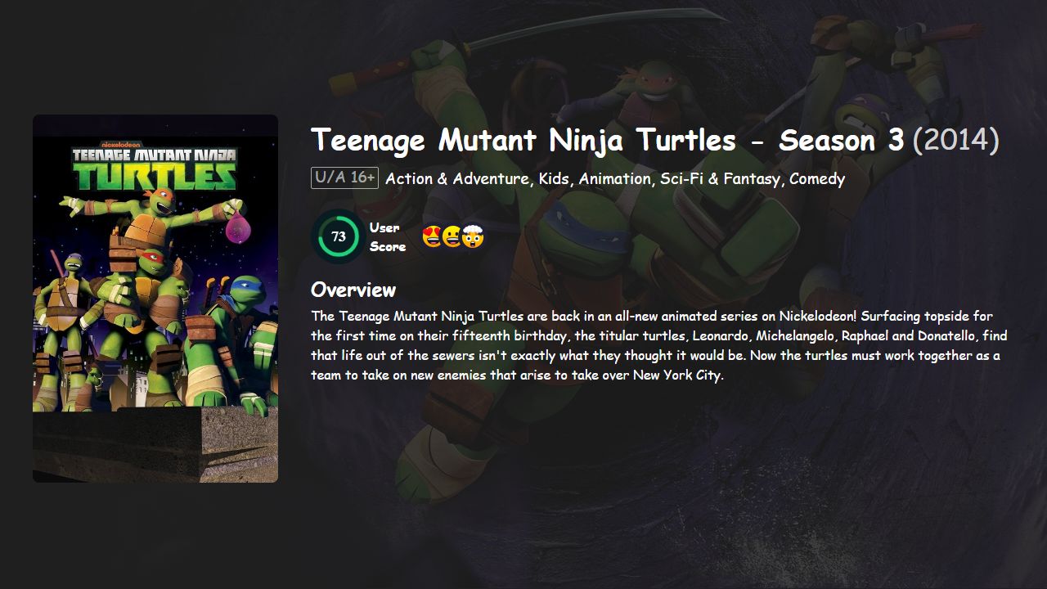Click the star-struck emoji reaction

pos(431,236)
